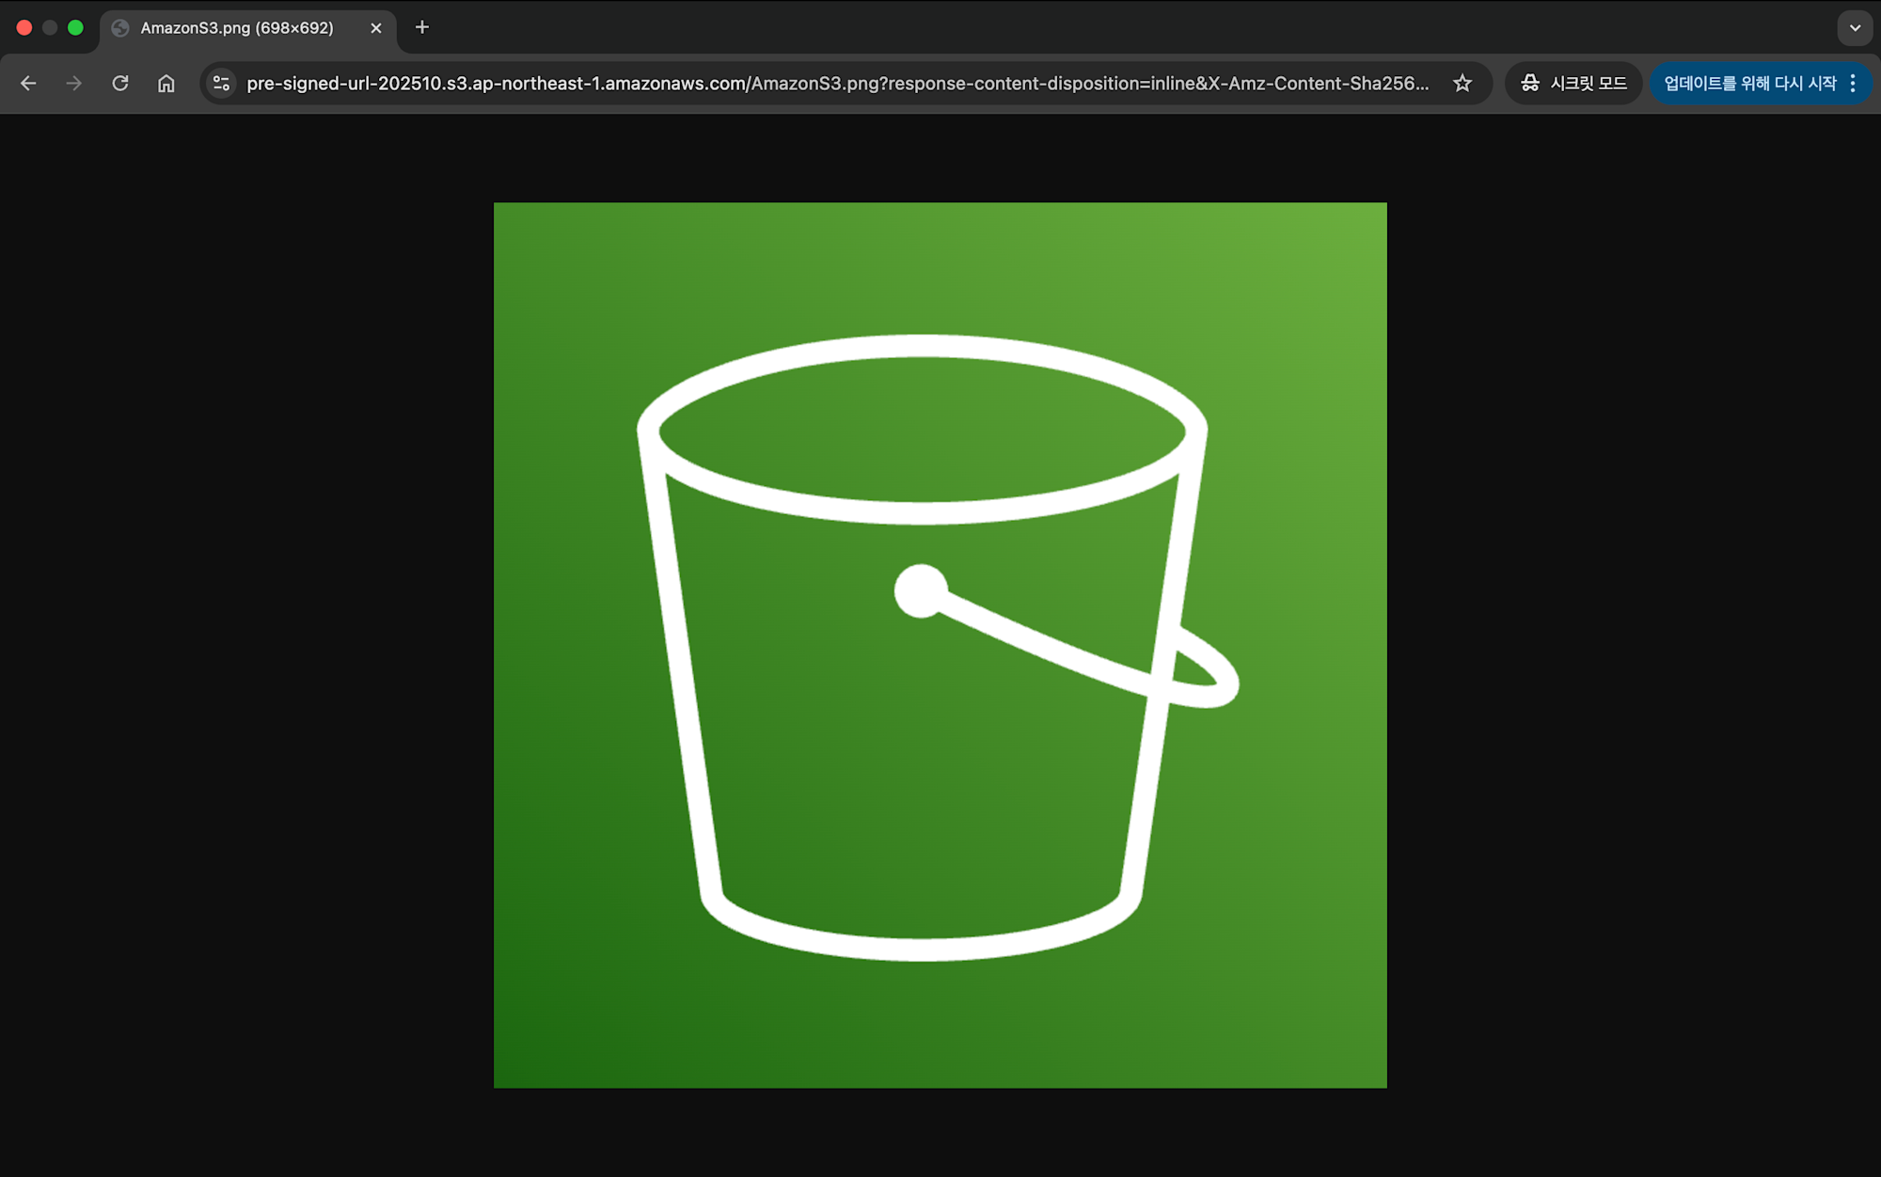View site information icon beside URL

tap(221, 84)
